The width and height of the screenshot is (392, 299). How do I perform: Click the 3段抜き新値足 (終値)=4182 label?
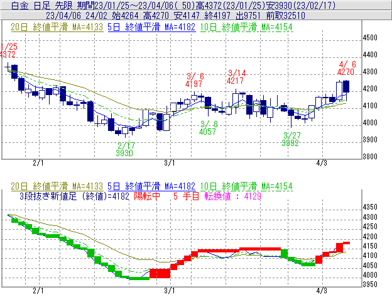coord(74,196)
